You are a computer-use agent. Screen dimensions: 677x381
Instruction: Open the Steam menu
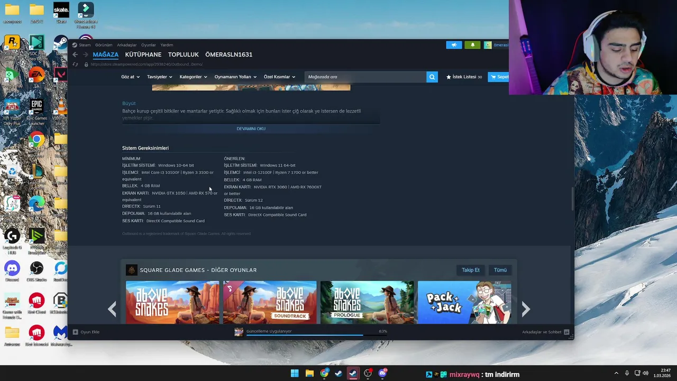85,45
